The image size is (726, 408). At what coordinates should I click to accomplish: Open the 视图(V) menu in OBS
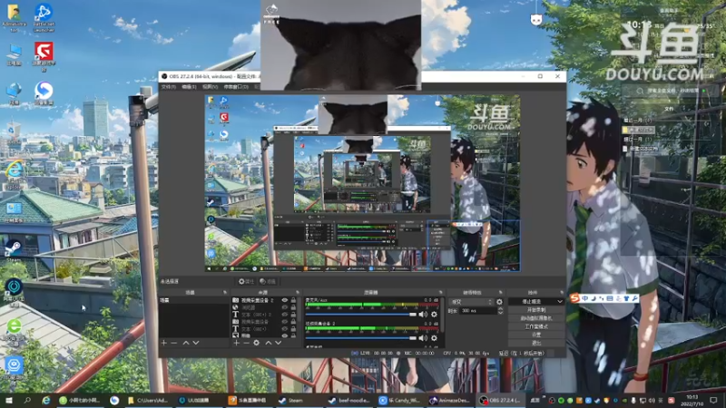210,87
